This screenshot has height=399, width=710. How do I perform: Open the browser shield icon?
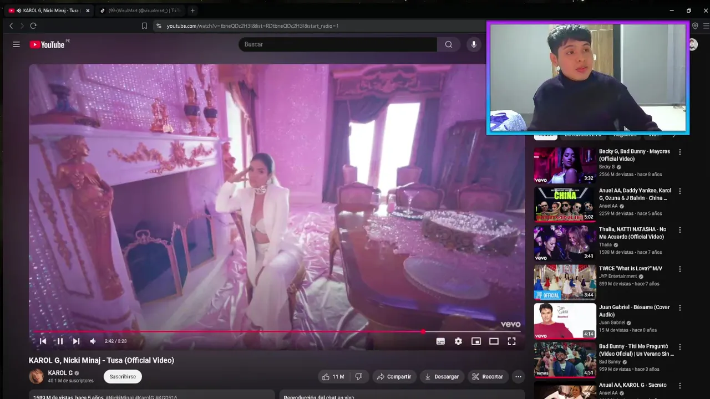tap(695, 26)
